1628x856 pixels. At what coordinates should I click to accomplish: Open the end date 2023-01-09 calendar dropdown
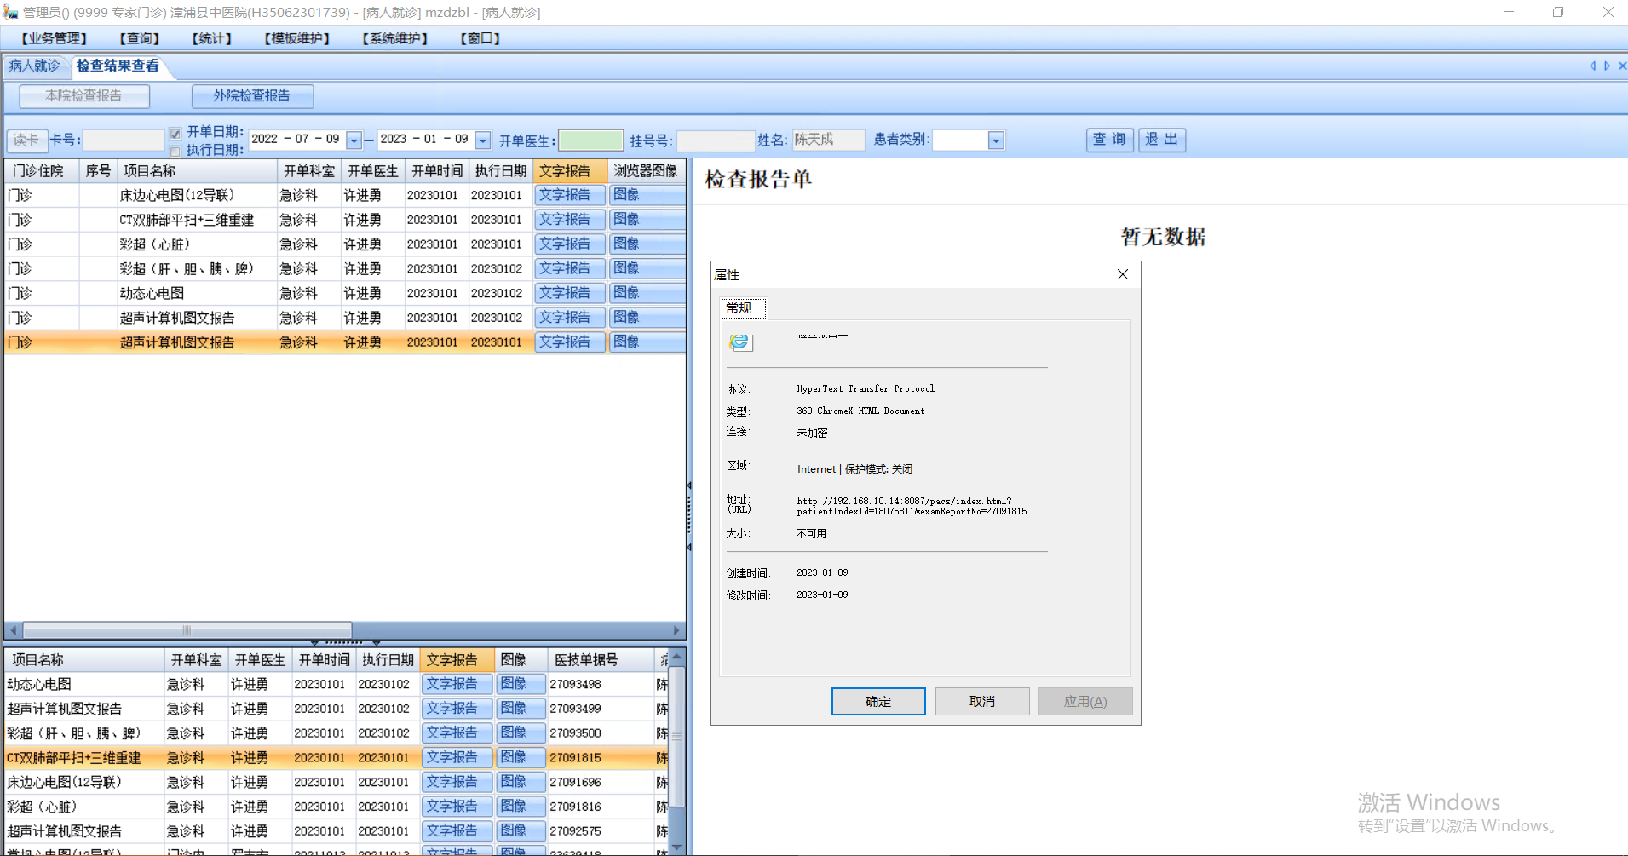483,140
